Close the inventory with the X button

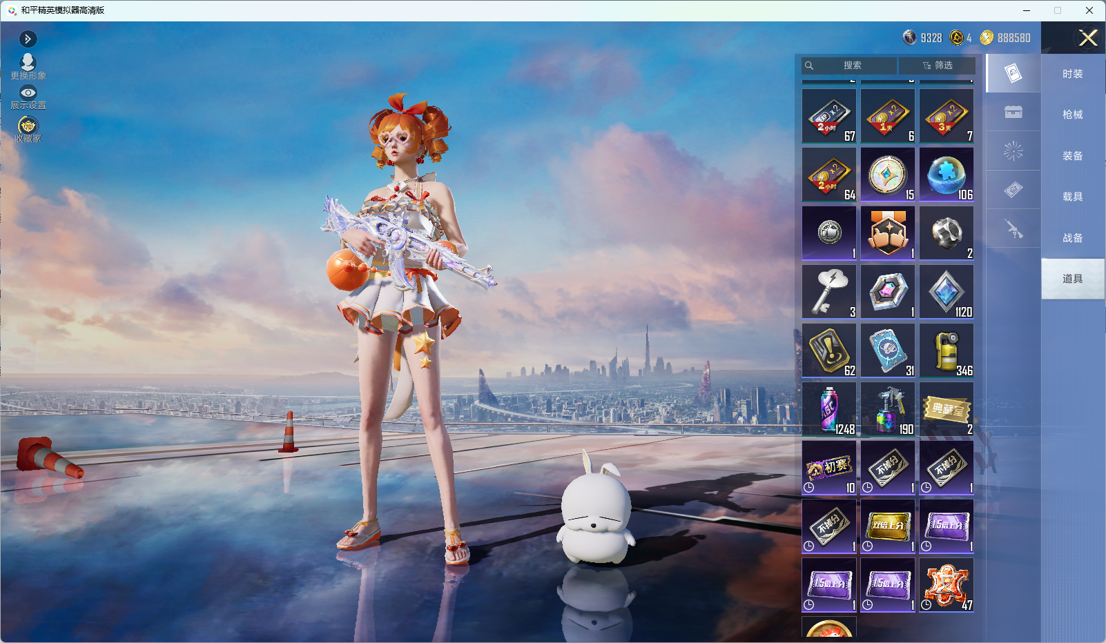1088,38
